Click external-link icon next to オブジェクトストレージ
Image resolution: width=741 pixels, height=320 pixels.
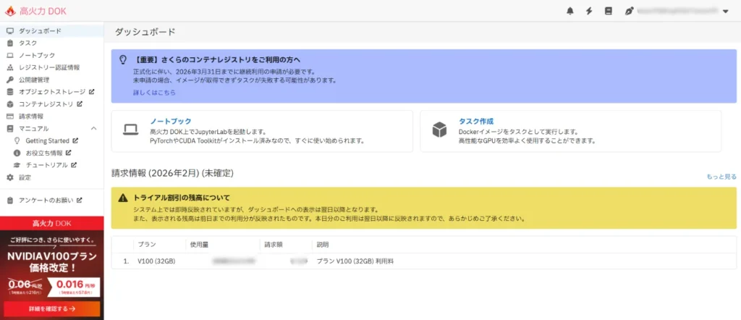coord(92,92)
